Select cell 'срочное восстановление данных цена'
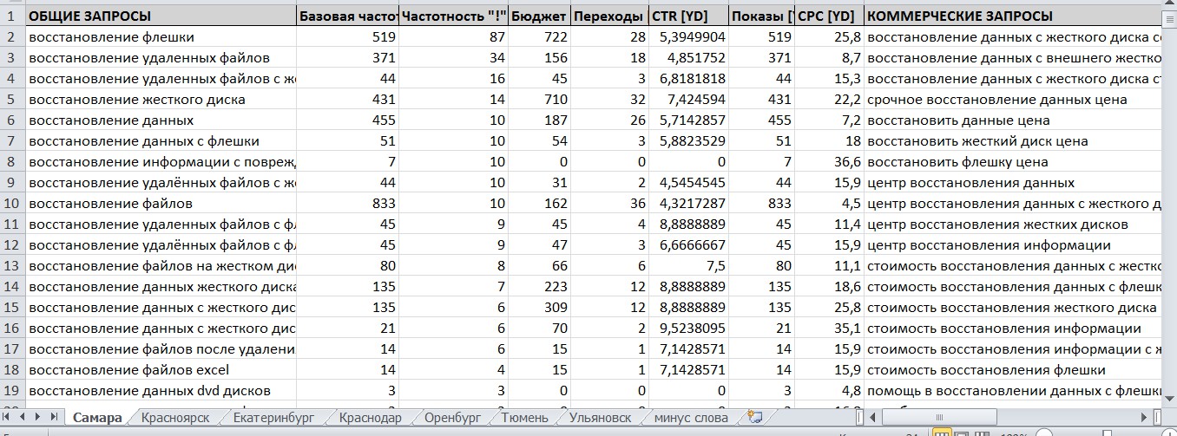 (1014, 99)
